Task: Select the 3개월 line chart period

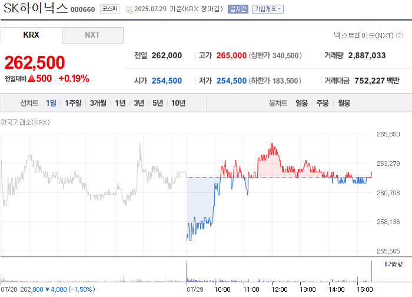Action: pyautogui.click(x=98, y=103)
